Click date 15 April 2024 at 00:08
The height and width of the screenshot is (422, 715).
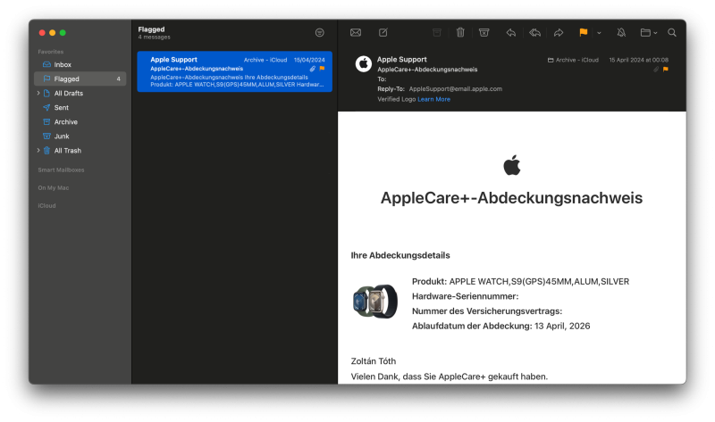(x=638, y=60)
